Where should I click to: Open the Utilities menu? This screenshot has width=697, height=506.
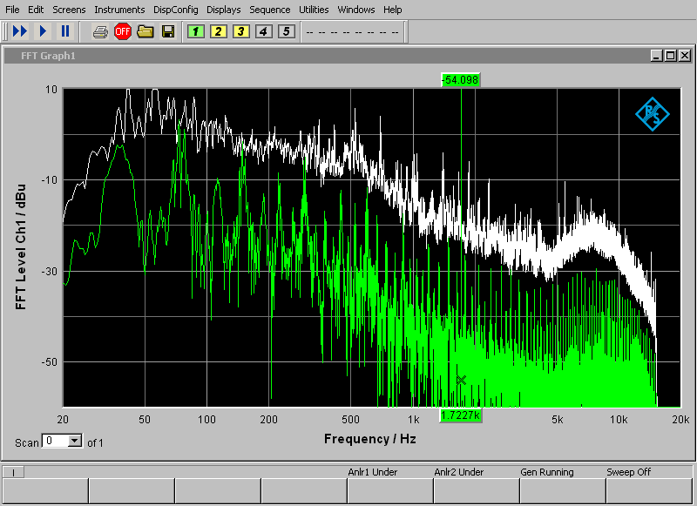314,10
